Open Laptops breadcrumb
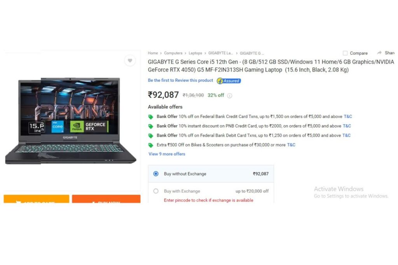The image size is (398, 265). 195,53
